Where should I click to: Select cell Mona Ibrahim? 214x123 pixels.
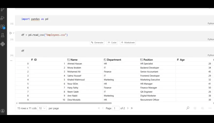(74, 68)
